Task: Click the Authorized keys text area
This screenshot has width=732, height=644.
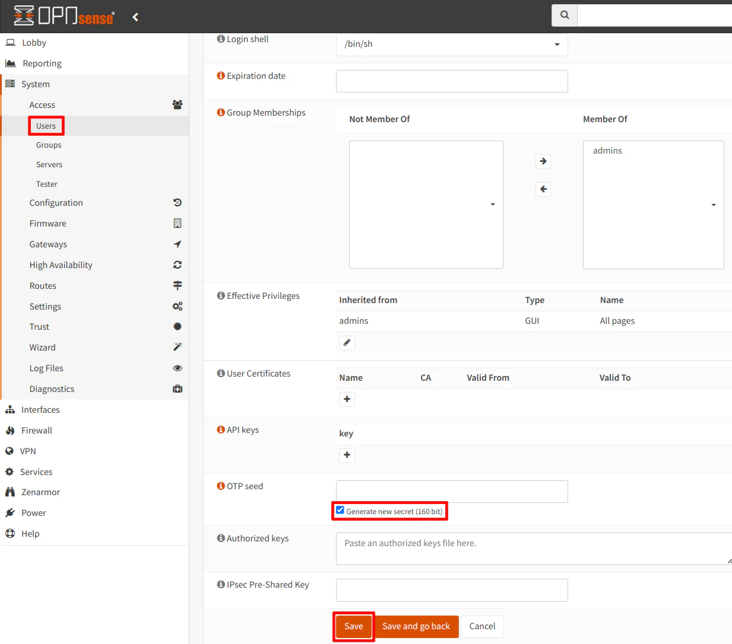Action: pos(534,549)
